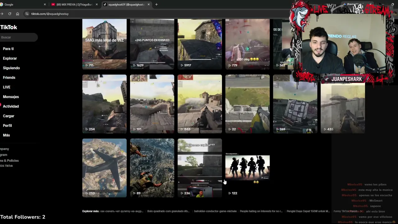The width and height of the screenshot is (398, 224).
Task: Close the squadghostUY TikTok tab
Action: (x=149, y=4)
